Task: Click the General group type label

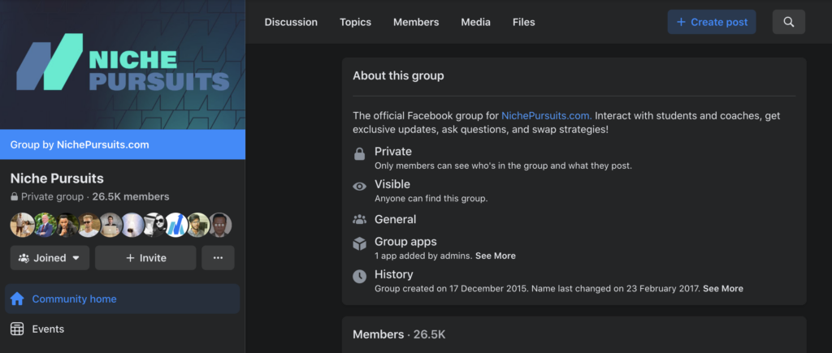Action: point(396,219)
